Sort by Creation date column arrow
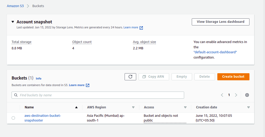The height and width of the screenshot is (137, 265). tap(248, 107)
